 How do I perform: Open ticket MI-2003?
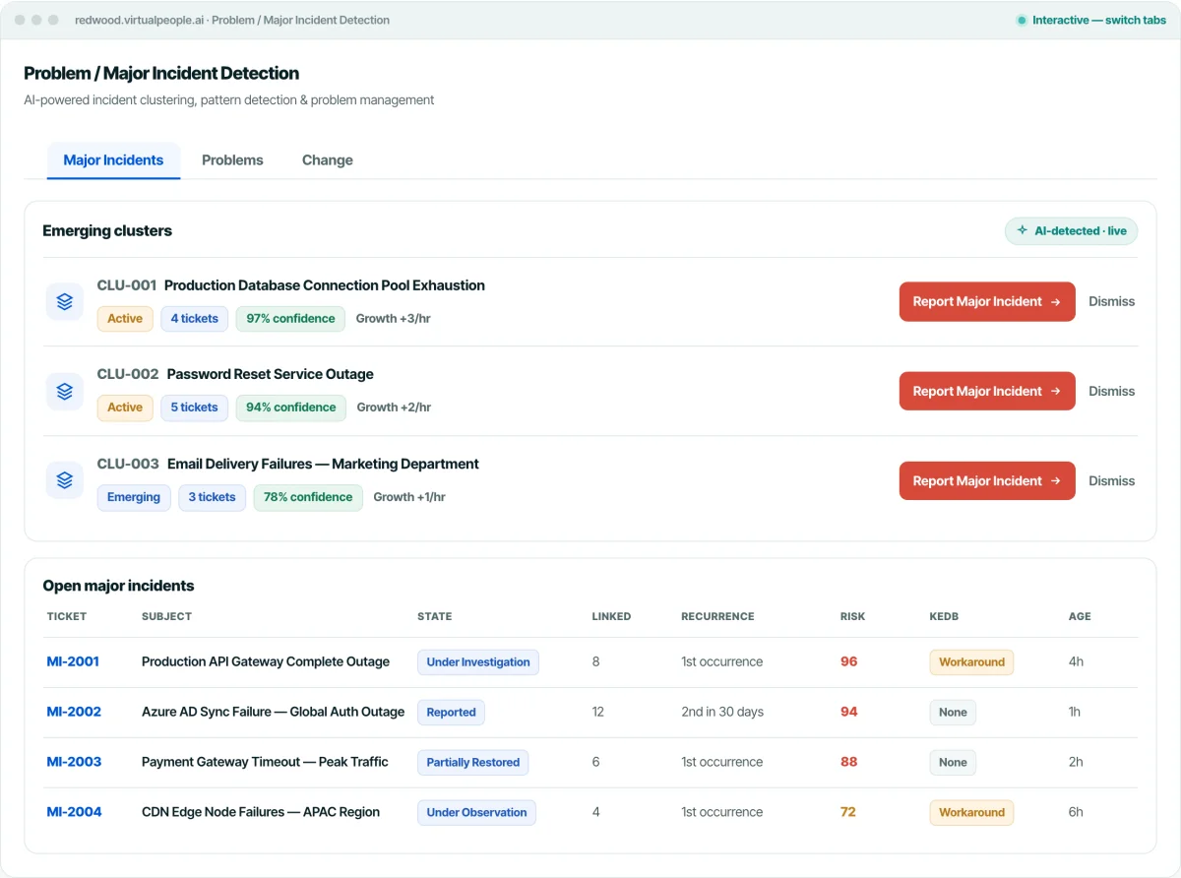pos(74,762)
